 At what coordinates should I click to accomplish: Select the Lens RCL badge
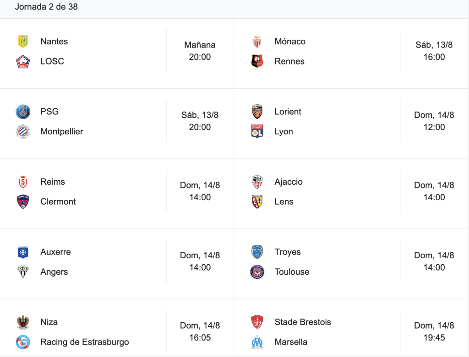tap(257, 202)
